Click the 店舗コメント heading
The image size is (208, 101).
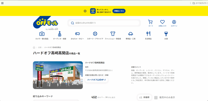click(136, 67)
